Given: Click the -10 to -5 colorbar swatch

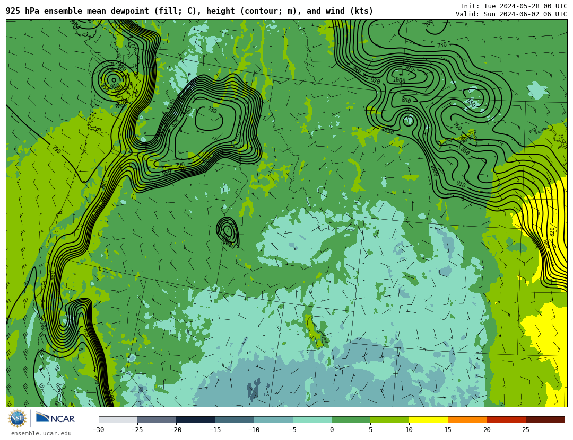Looking at the screenshot, I should pos(273,419).
